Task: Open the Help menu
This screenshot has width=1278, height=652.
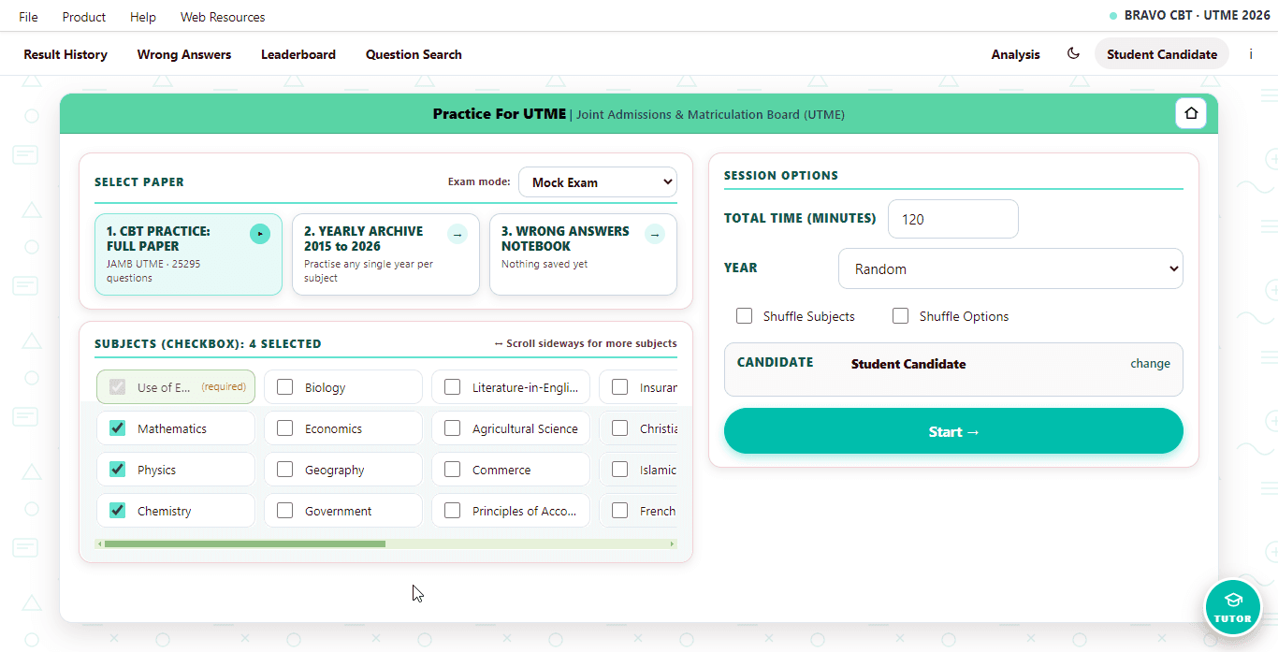Action: 143,17
